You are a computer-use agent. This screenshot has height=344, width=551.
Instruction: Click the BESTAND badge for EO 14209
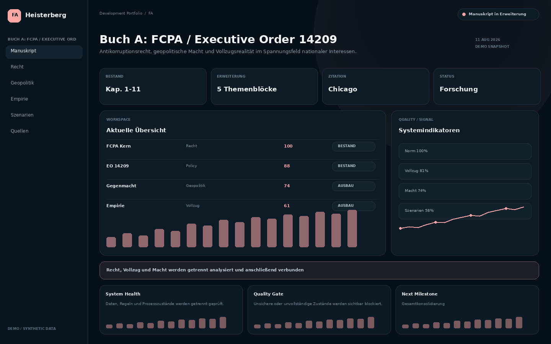point(354,166)
